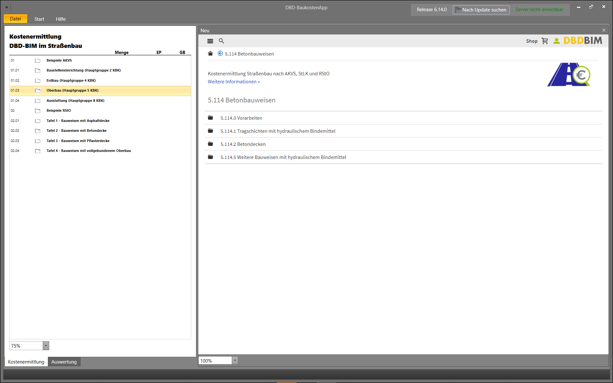Viewport: 613px width, 383px height.
Task: Open the Datei menu
Action: [15, 19]
